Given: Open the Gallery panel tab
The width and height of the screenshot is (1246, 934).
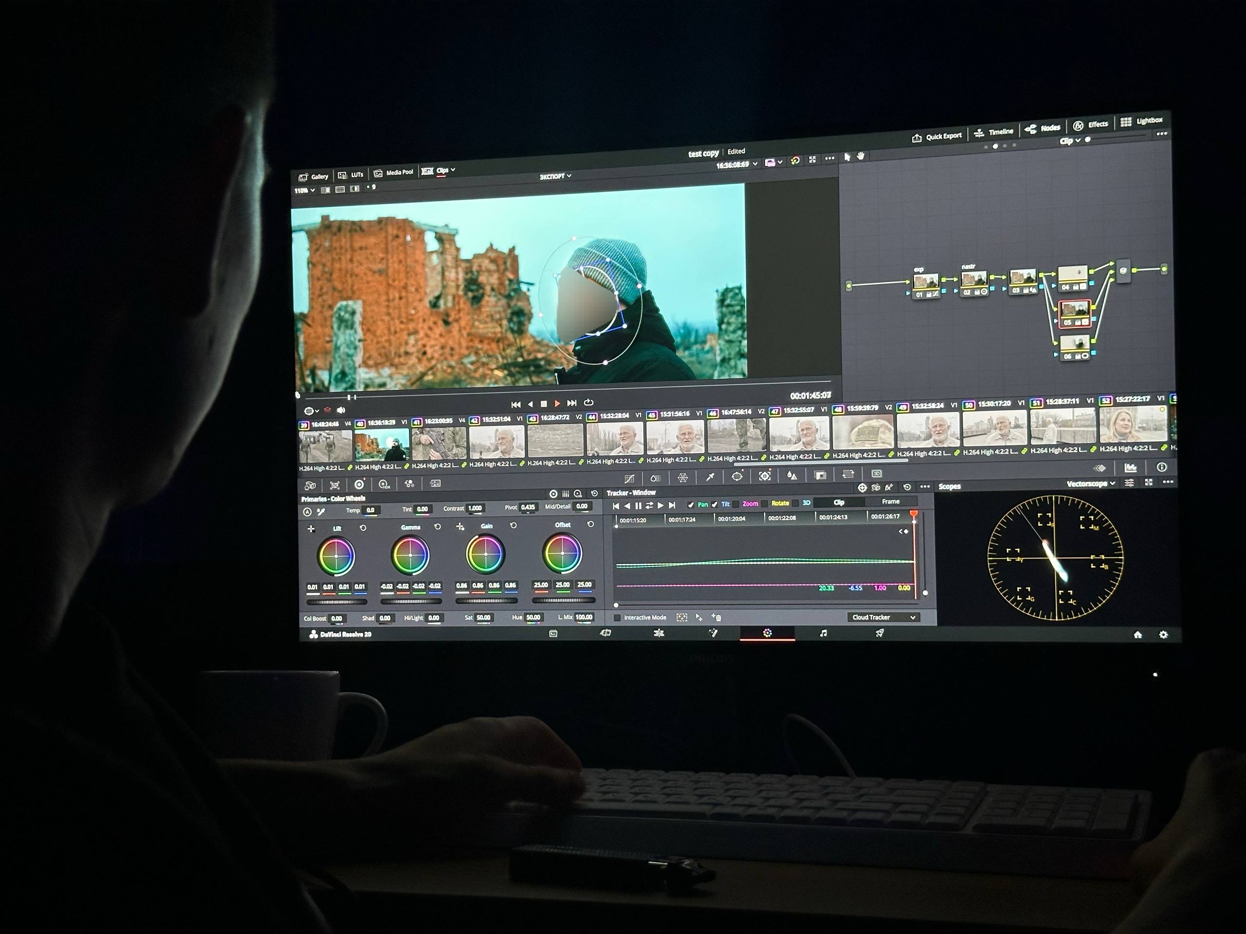Looking at the screenshot, I should [x=314, y=176].
